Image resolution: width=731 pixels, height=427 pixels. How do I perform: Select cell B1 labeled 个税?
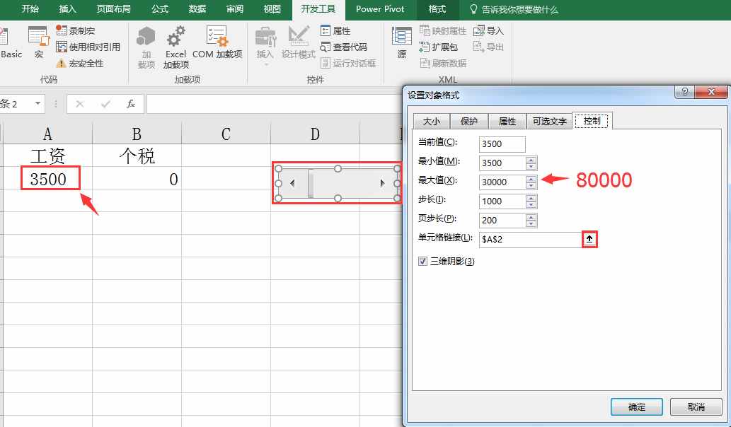137,156
